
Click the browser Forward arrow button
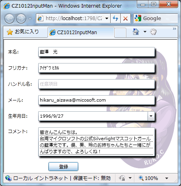(x=21, y=18)
